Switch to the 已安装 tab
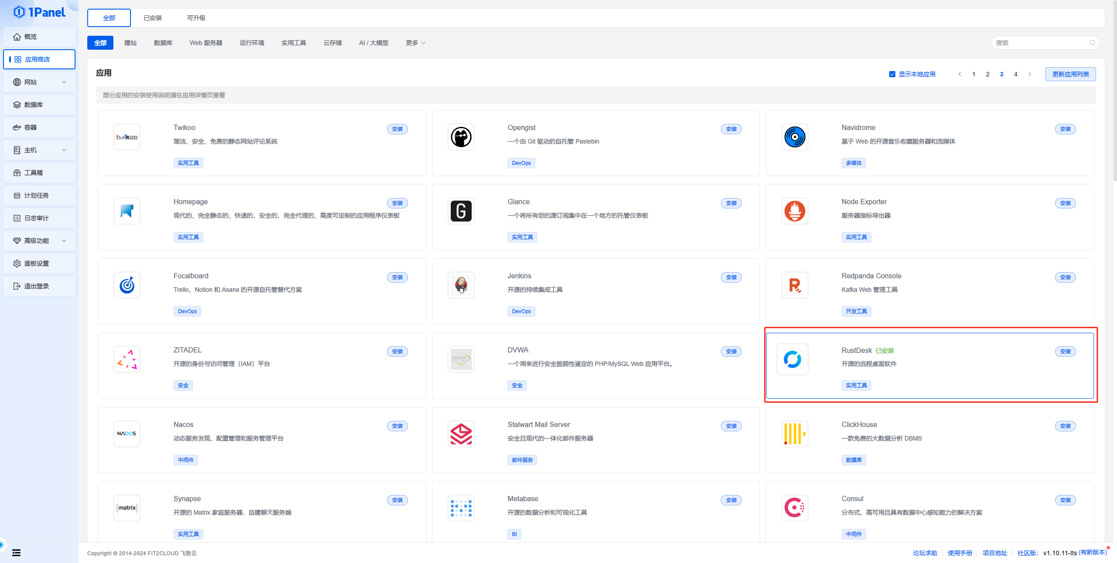The width and height of the screenshot is (1117, 563). [153, 18]
